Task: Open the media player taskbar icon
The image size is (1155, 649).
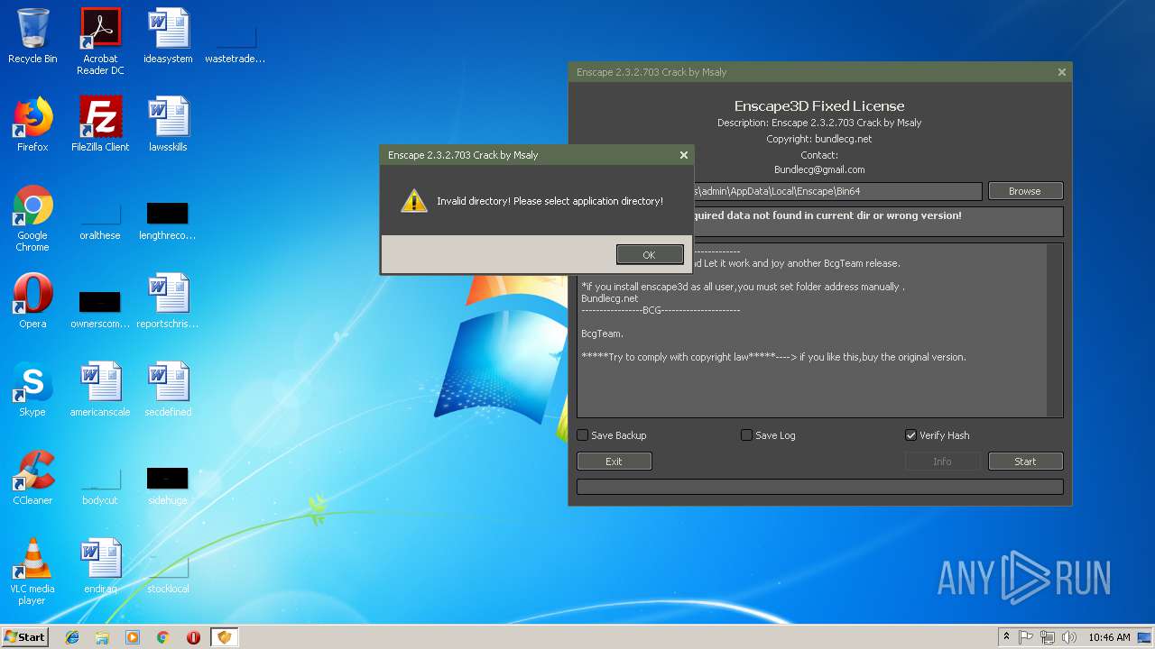Action: click(133, 637)
